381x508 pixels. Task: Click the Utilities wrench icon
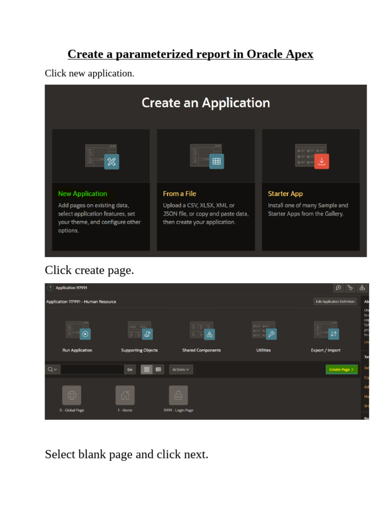[263, 331]
